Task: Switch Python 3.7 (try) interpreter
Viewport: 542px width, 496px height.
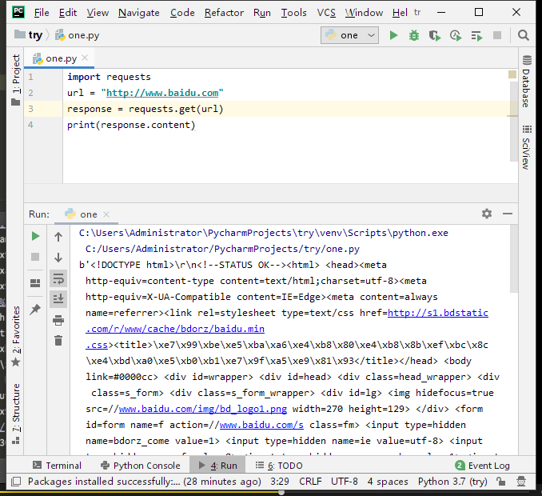Action: pyautogui.click(x=452, y=482)
